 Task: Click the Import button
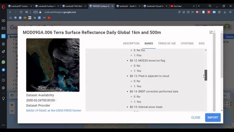pyautogui.click(x=213, y=117)
